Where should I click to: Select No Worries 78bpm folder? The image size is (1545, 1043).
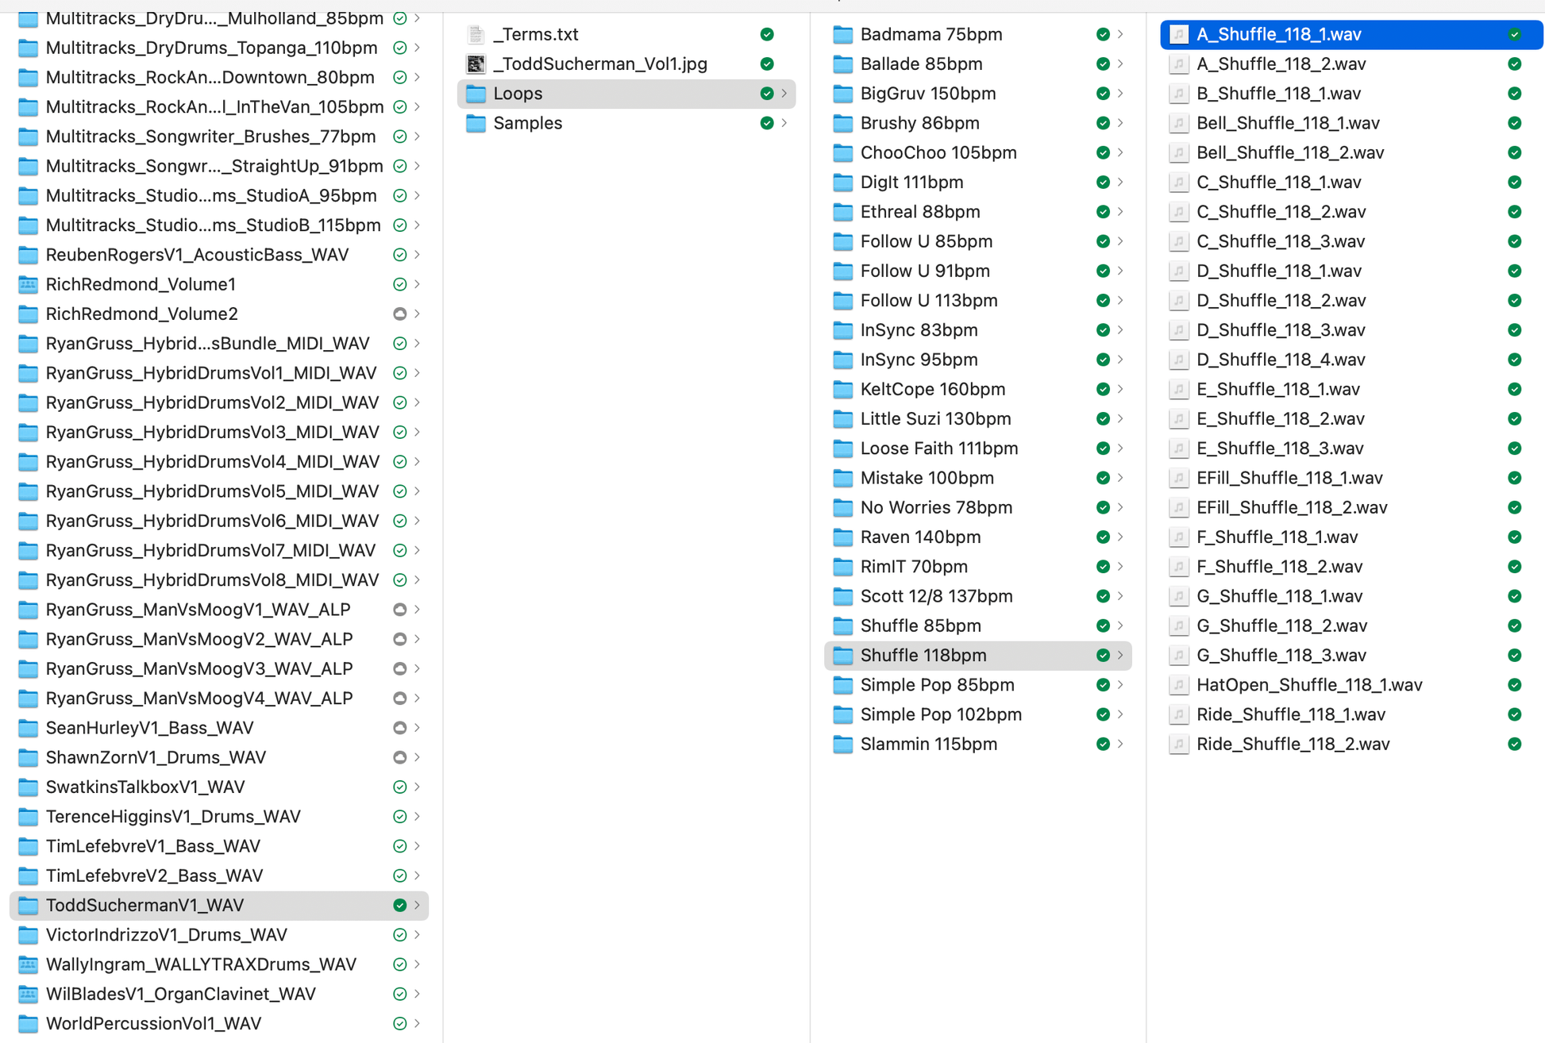pos(978,507)
